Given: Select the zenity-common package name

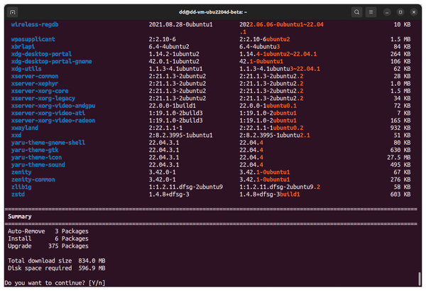Looking at the screenshot, I should [33, 180].
